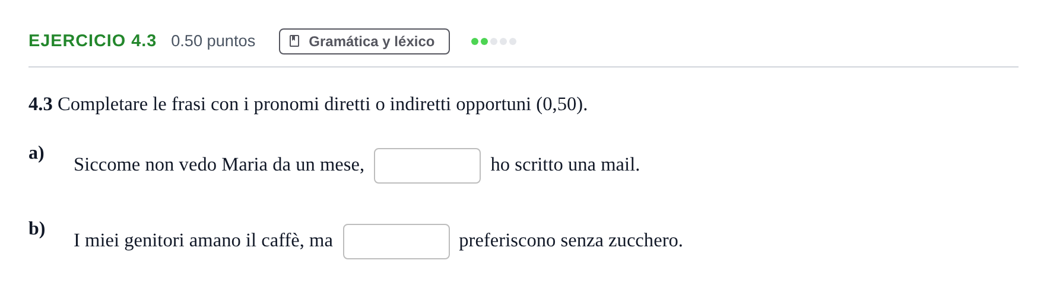Select the Gramática y léxico tag
This screenshot has height=302, width=1047.
coord(364,41)
